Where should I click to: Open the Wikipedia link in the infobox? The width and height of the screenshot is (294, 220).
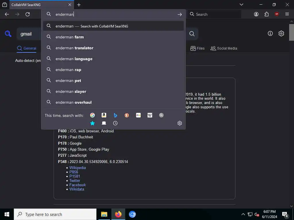point(78,168)
